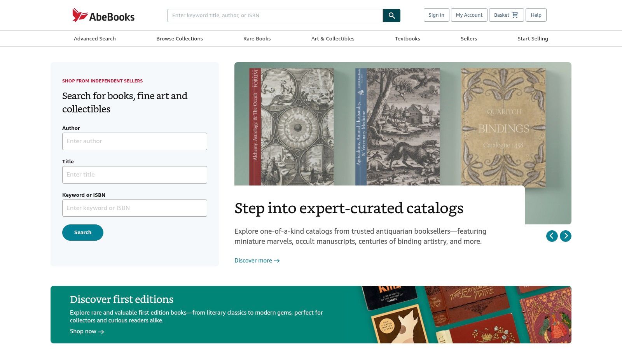This screenshot has width=622, height=350.
Task: Focus the Keyword or ISBN field
Action: point(135,208)
